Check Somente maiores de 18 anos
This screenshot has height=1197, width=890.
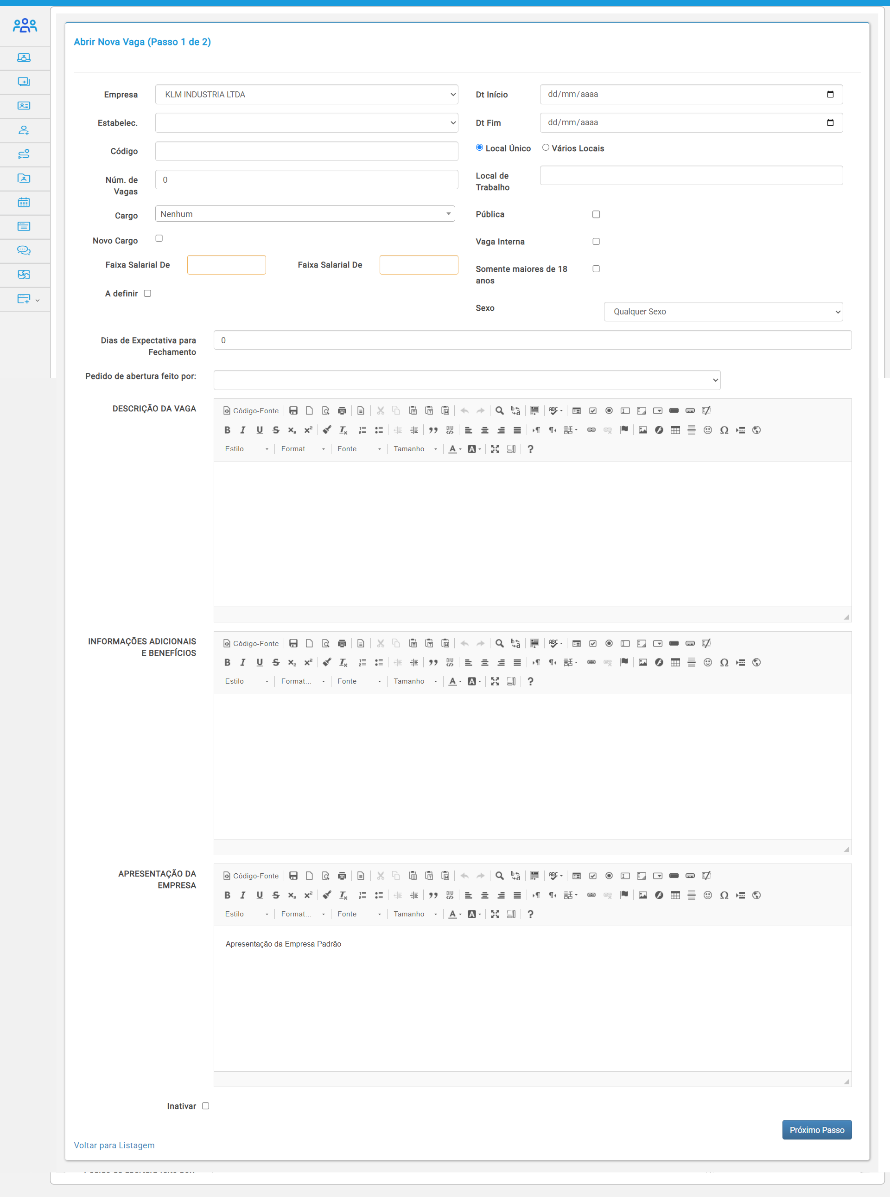point(596,269)
